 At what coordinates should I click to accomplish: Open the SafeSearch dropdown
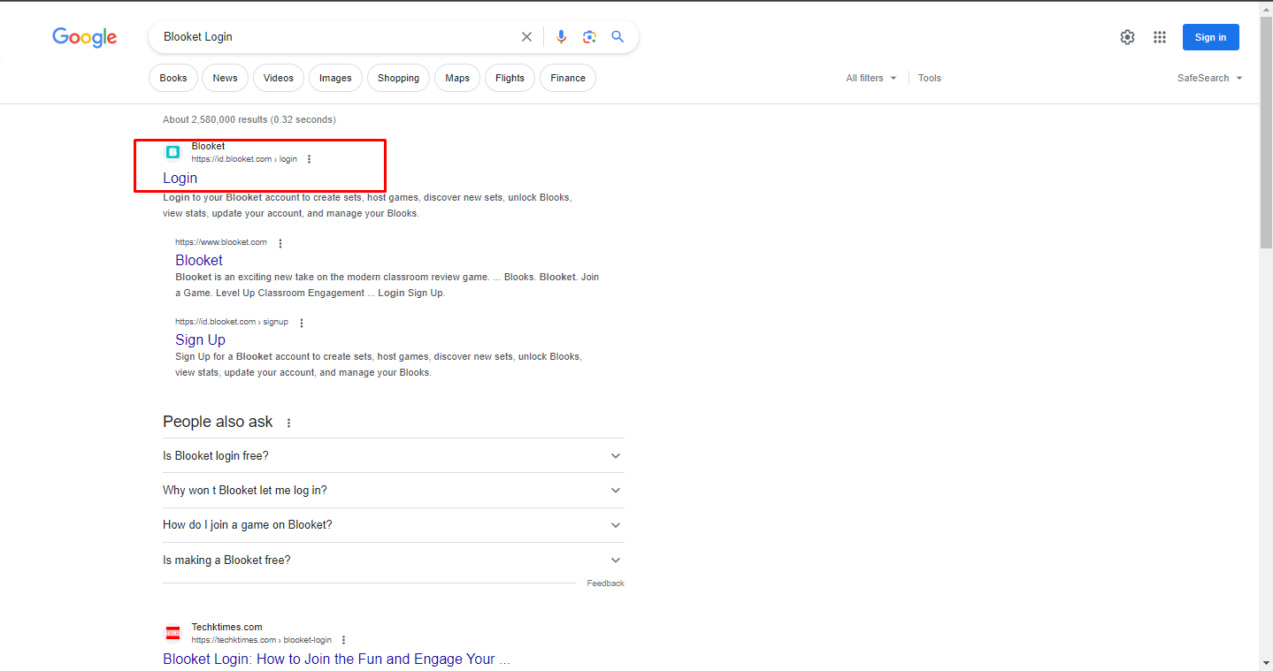point(1210,78)
